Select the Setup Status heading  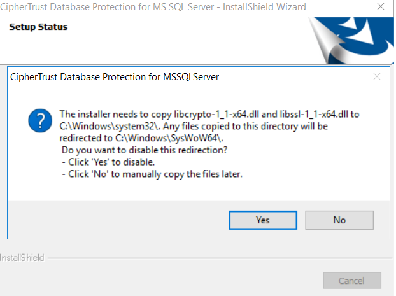coord(38,27)
